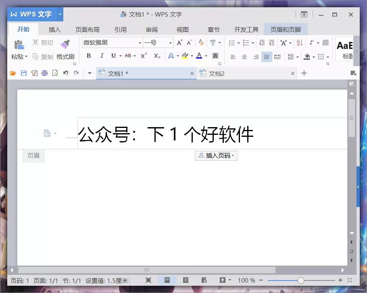Open the font size dropdown
Image resolution: width=367 pixels, height=293 pixels.
(x=169, y=42)
